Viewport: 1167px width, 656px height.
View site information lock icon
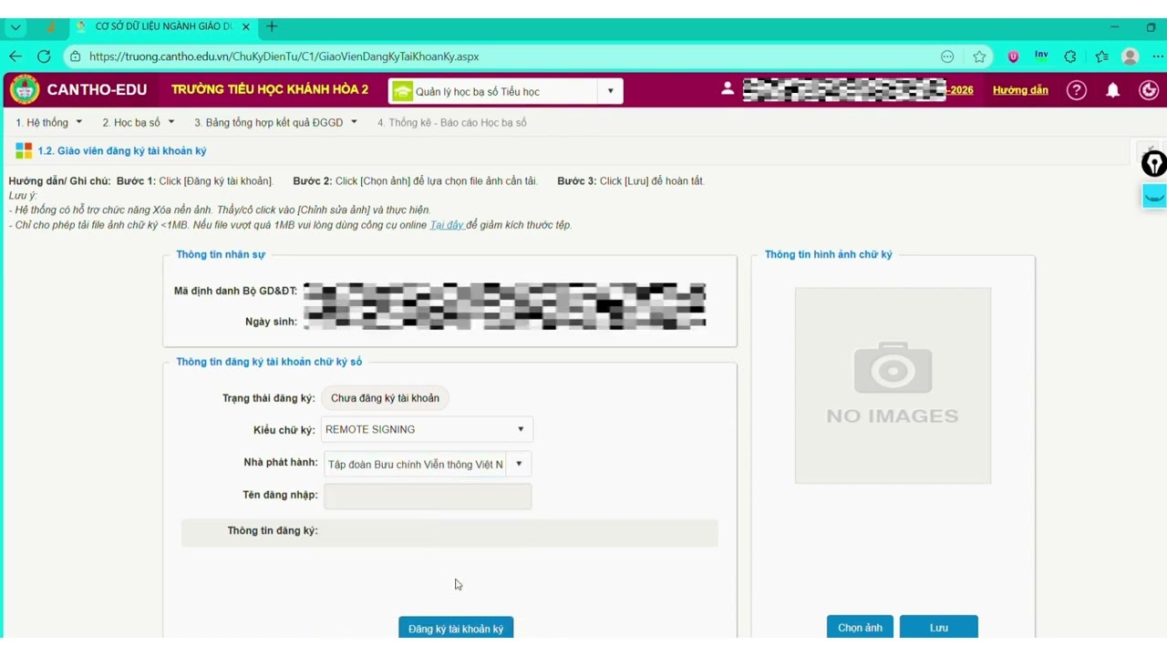click(x=75, y=56)
